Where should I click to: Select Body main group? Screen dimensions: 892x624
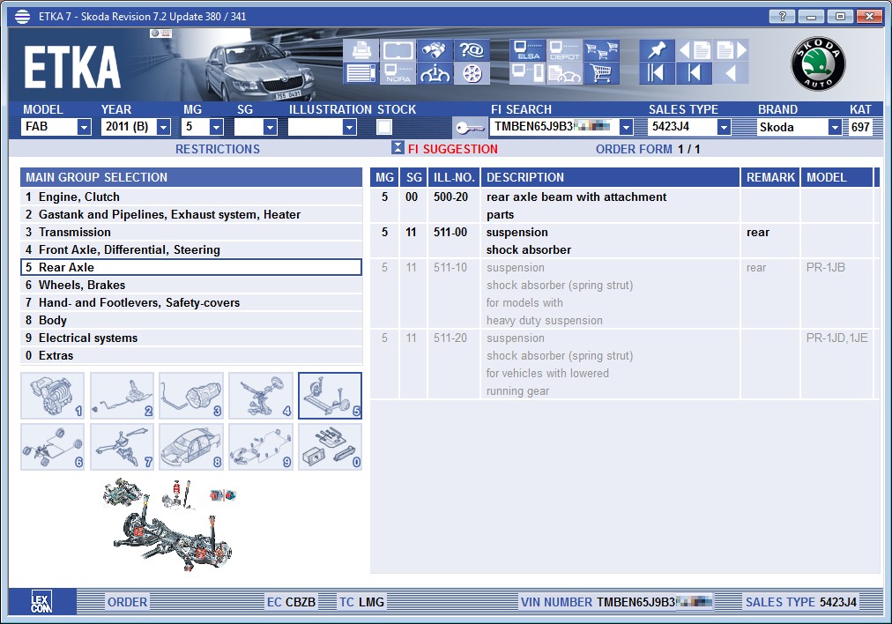point(191,320)
